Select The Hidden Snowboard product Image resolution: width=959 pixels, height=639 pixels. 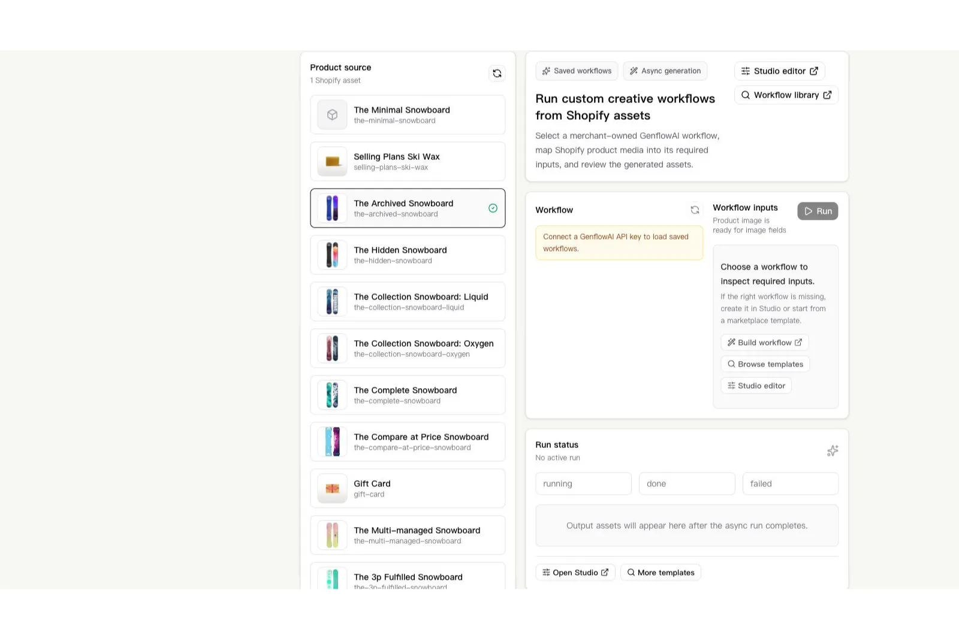[408, 255]
